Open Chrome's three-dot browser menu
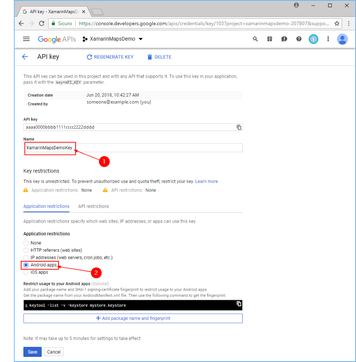Viewport: 356px width, 362px height. click(x=348, y=23)
